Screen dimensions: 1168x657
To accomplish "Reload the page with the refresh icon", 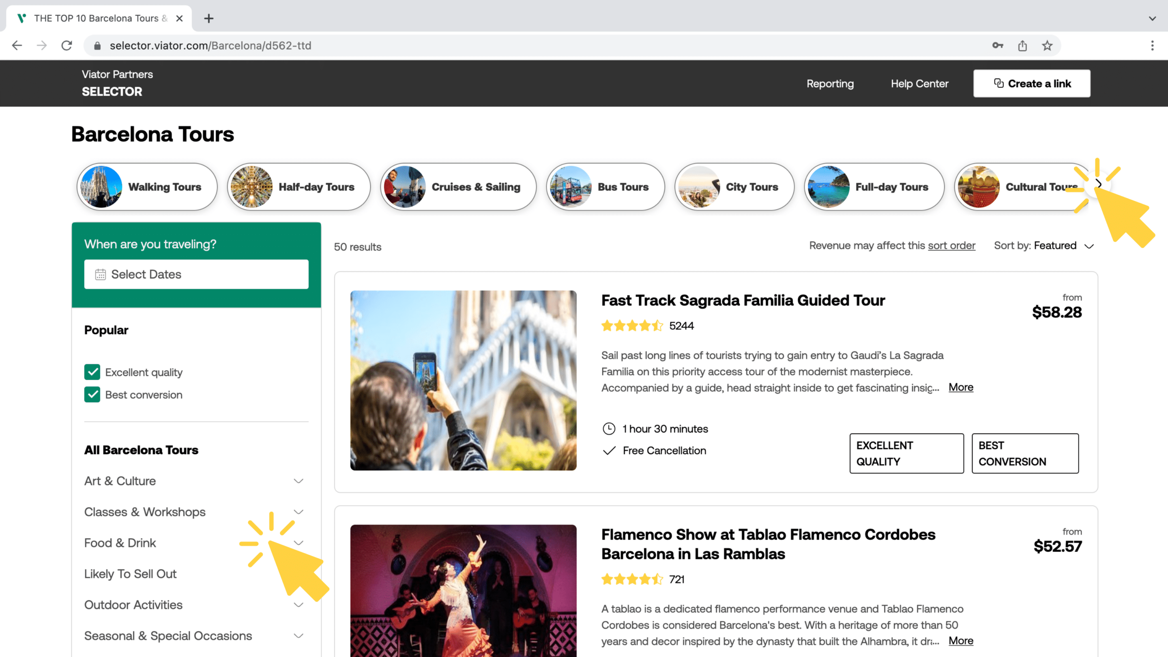I will 67,45.
